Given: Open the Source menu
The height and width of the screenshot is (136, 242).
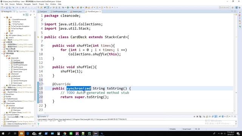Looking at the screenshot, I should [12, 4].
